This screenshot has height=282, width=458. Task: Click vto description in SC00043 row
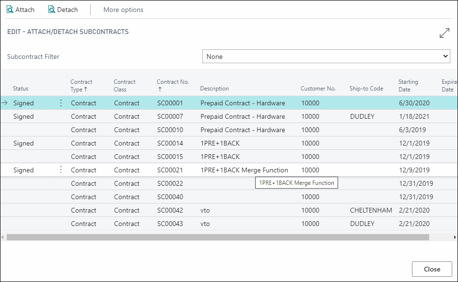[205, 224]
